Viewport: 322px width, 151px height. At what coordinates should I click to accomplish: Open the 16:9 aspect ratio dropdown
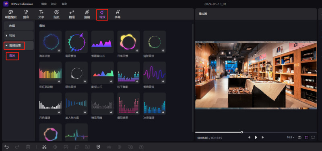click(291, 137)
